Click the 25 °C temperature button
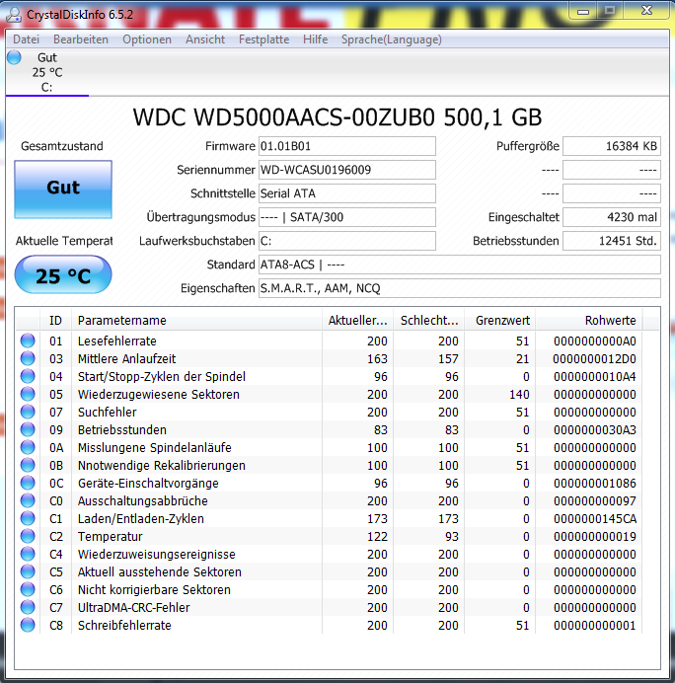 click(x=63, y=274)
